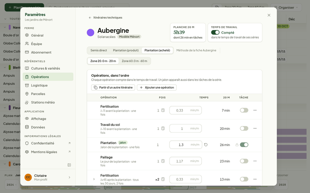Reset Plantation time with the revert icon
The height and width of the screenshot is (193, 310).
pyautogui.click(x=206, y=145)
